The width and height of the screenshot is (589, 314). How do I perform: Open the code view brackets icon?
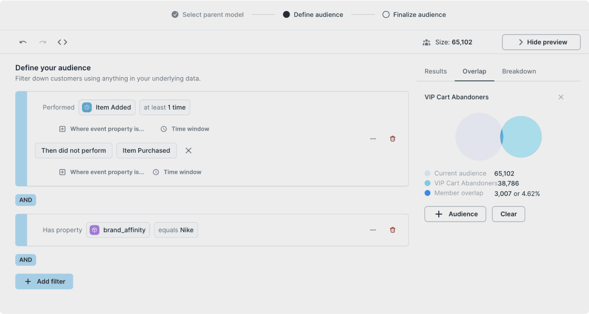click(x=63, y=42)
